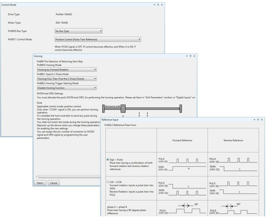Screen dimensions: 266x219
Task: Expand the Pn689.0 Homing Mode dropdown
Action: pyautogui.click(x=67, y=70)
